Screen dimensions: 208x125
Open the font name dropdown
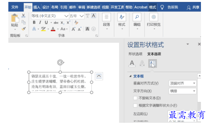pyautogui.click(x=66, y=16)
